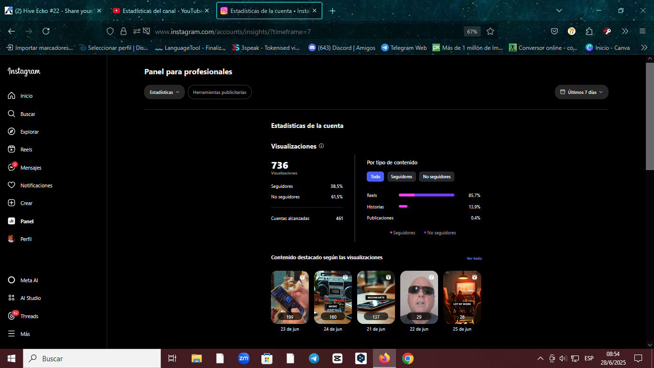Open the list all tabs chevron
Image resolution: width=654 pixels, height=368 pixels.
click(x=559, y=11)
